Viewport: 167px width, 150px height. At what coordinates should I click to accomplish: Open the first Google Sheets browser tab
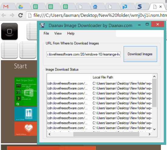tap(36, 7)
